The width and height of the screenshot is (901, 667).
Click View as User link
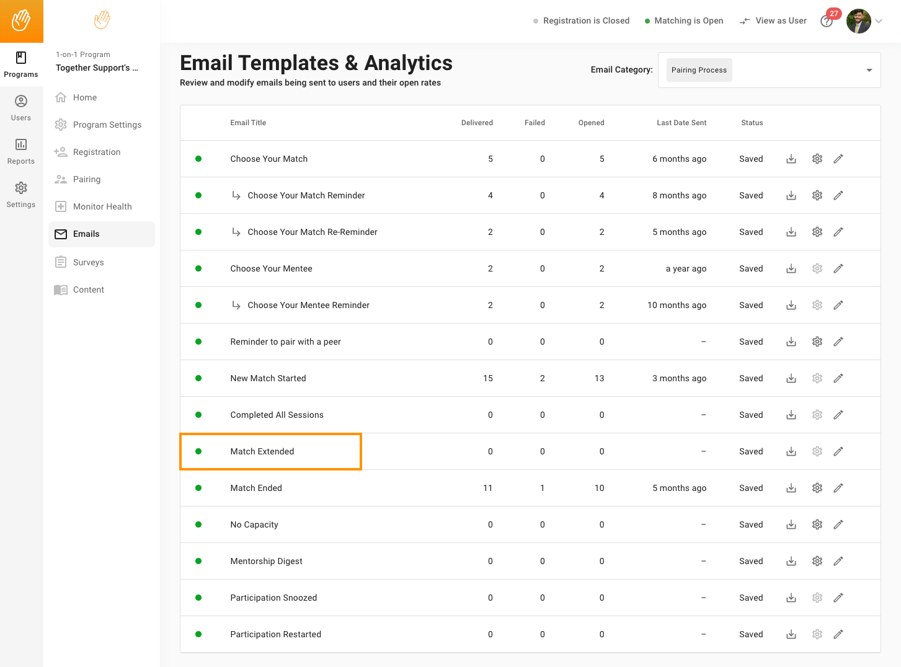pos(773,20)
